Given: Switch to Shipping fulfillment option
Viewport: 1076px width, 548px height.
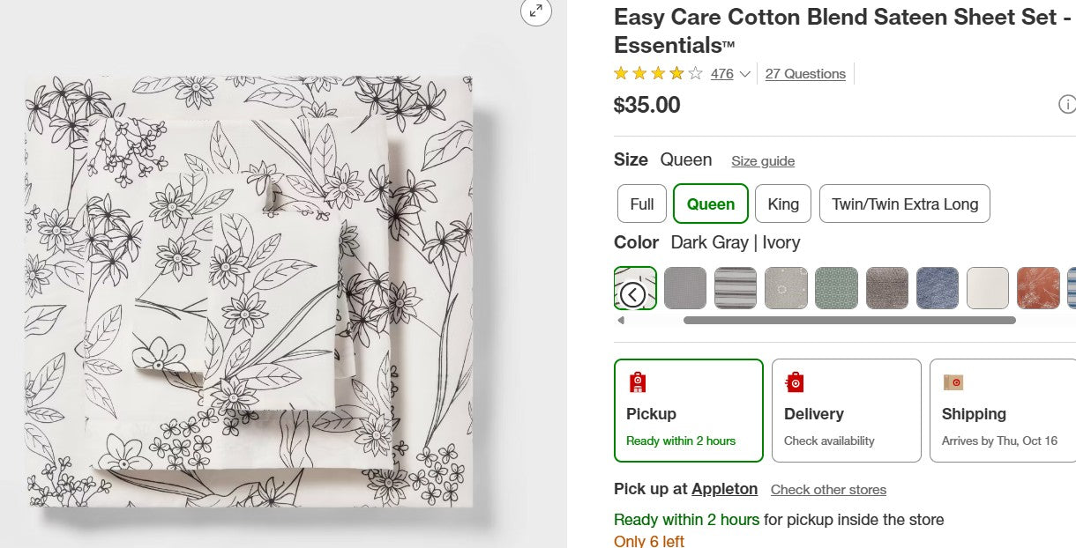Looking at the screenshot, I should tap(1003, 411).
